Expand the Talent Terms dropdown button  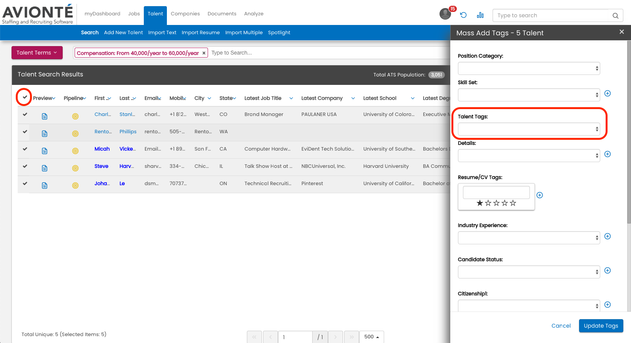[37, 53]
